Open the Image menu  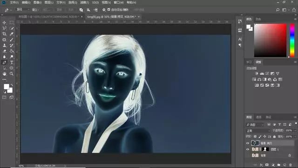pyautogui.click(x=37, y=2)
